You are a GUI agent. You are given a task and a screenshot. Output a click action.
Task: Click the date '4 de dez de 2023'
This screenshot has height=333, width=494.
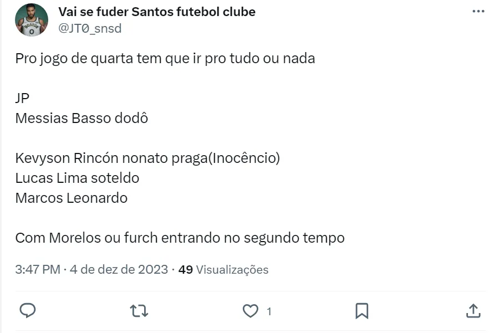click(119, 270)
